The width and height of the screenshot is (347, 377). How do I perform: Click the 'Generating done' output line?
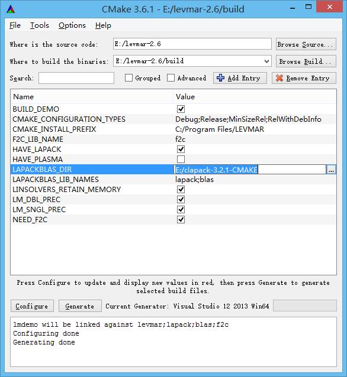click(x=44, y=342)
